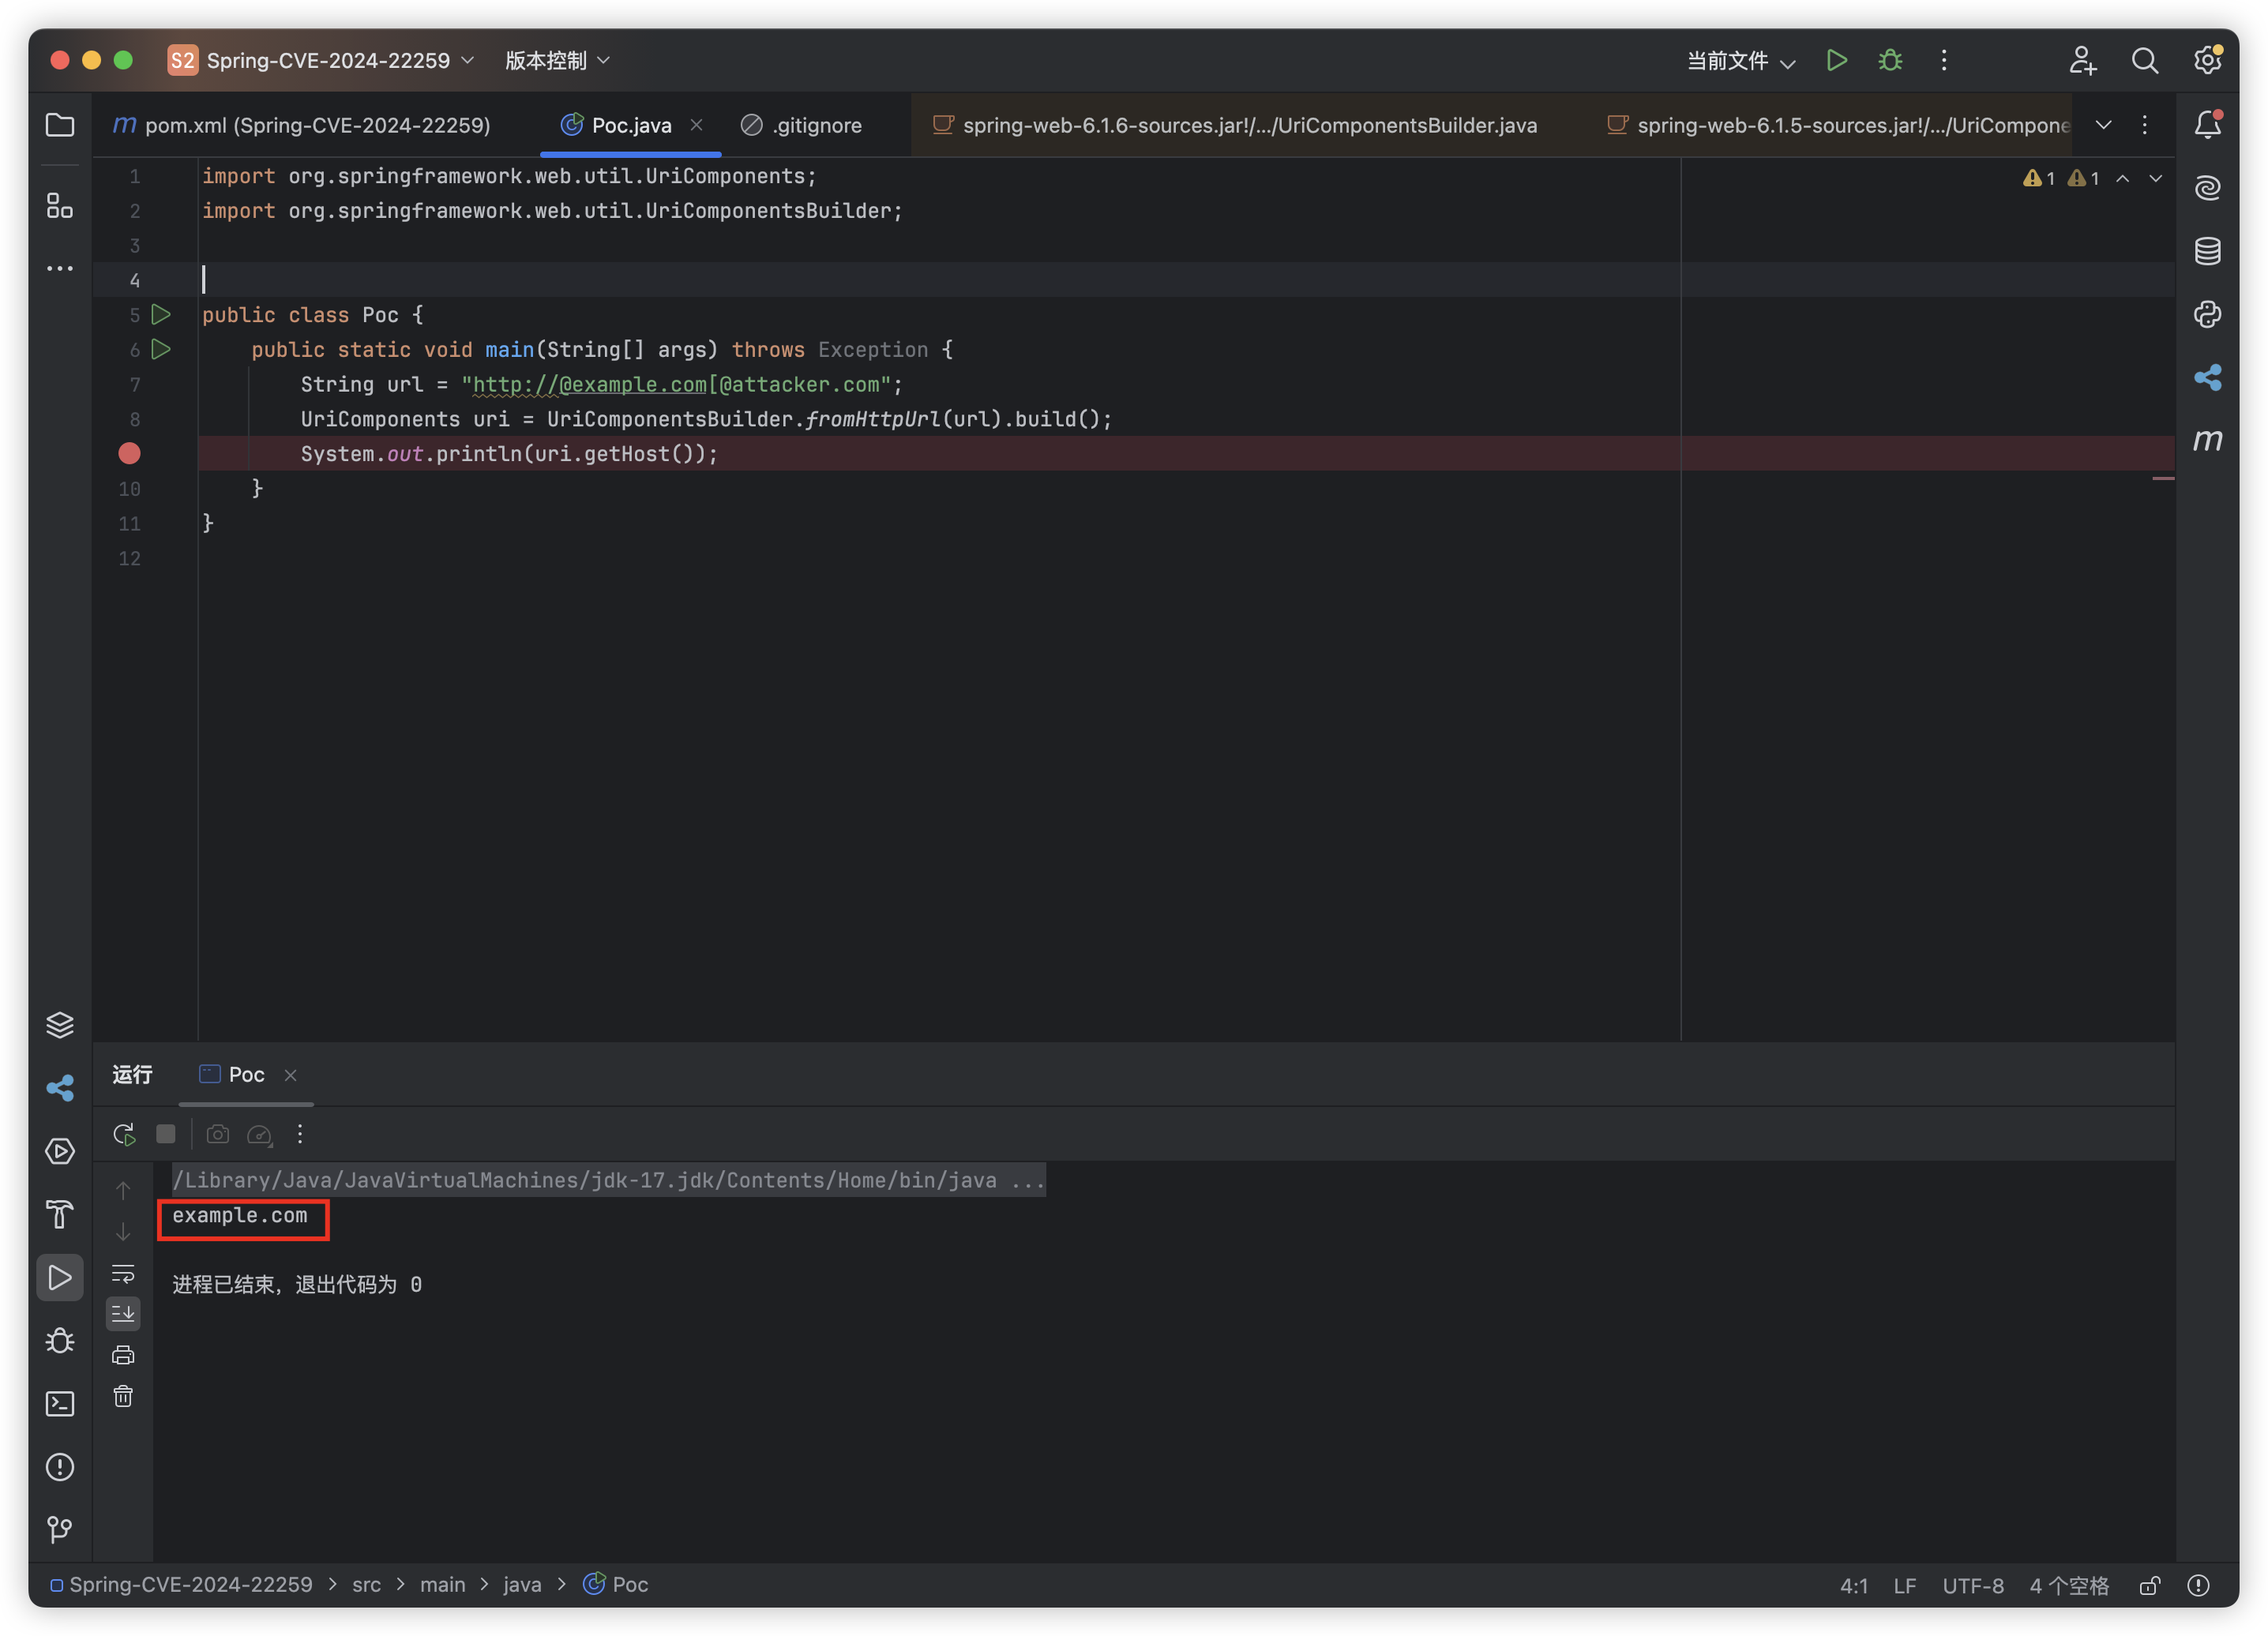Viewport: 2268px width, 1636px height.
Task: Change line separator LF in status bar
Action: pos(1904,1587)
